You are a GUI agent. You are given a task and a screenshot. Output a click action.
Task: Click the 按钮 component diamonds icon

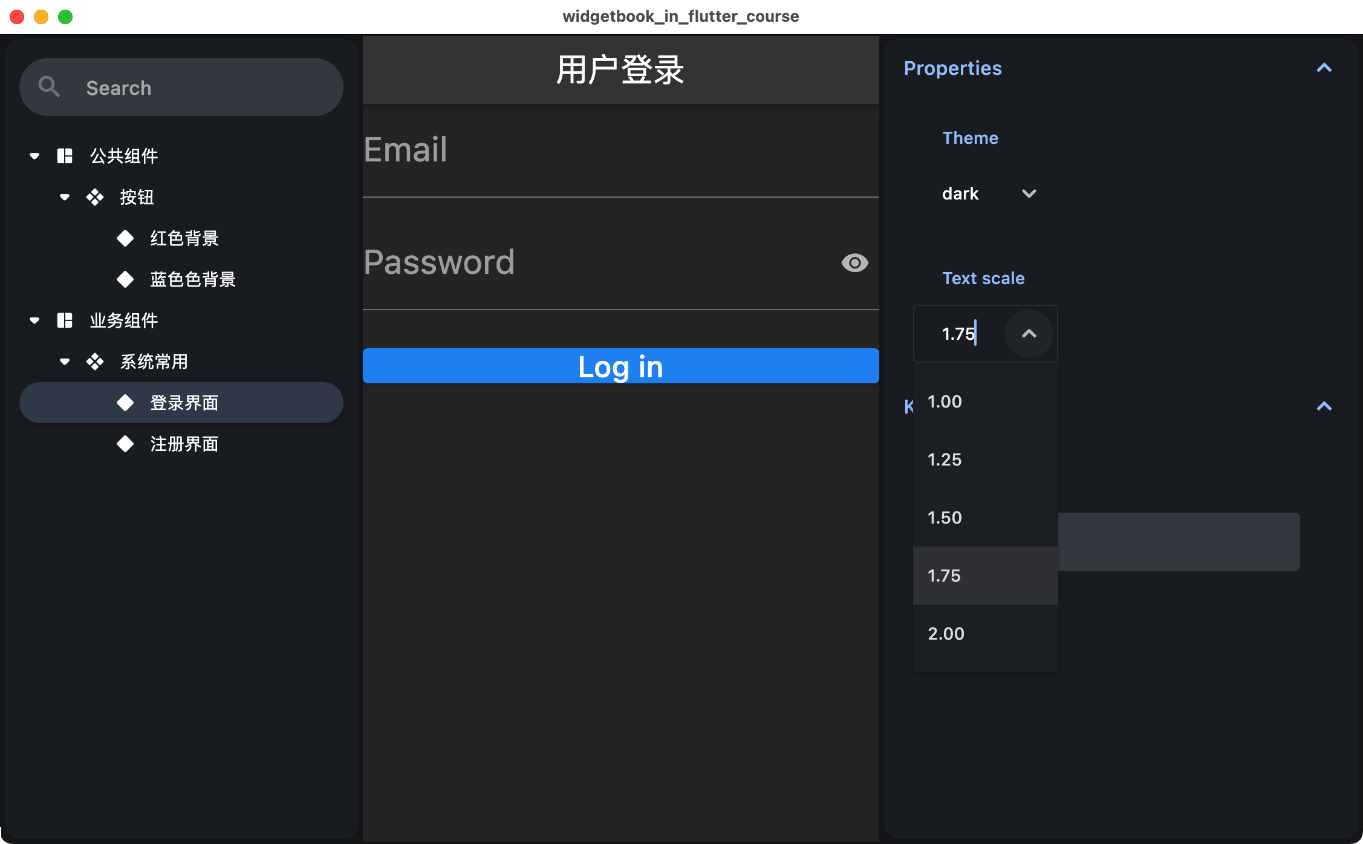(x=95, y=197)
